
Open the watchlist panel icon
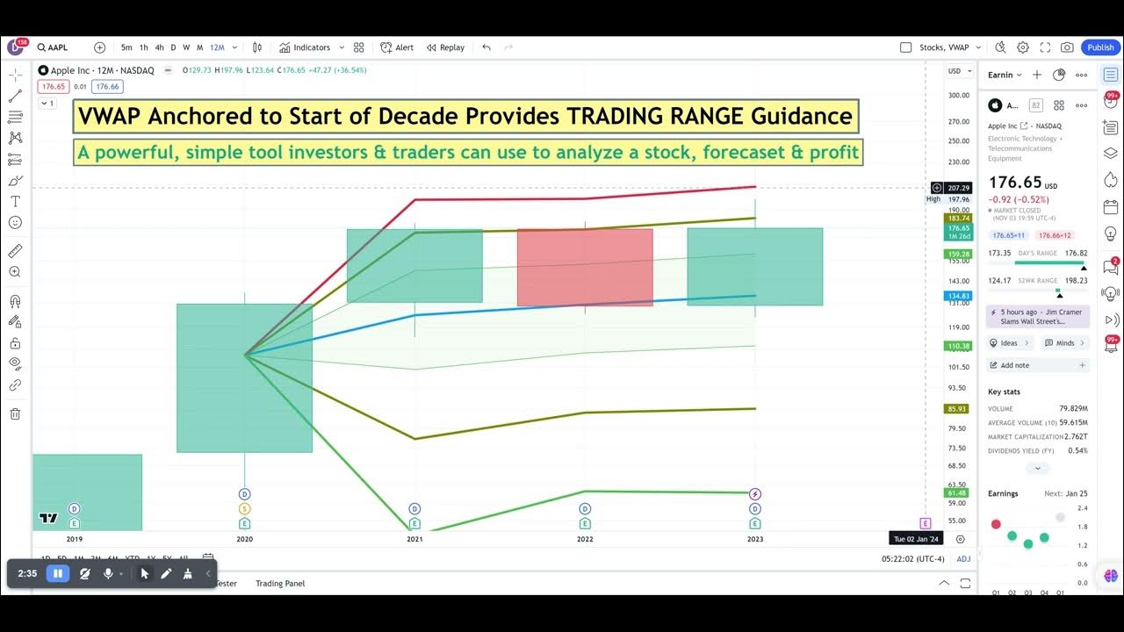tap(1111, 75)
